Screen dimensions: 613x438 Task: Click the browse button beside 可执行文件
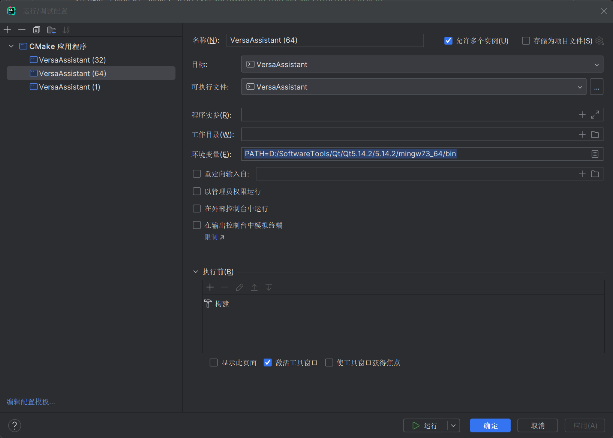pyautogui.click(x=597, y=87)
